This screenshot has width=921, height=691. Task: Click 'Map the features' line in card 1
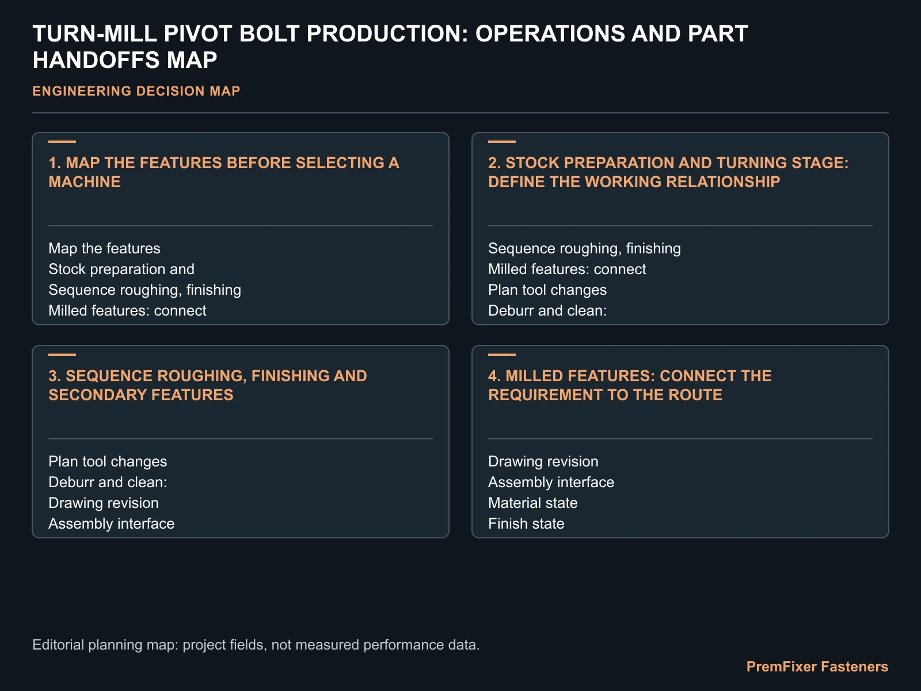coord(104,248)
